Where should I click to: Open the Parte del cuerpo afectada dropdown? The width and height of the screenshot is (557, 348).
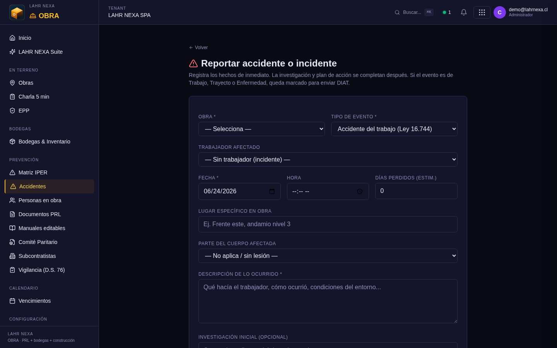[328, 256]
